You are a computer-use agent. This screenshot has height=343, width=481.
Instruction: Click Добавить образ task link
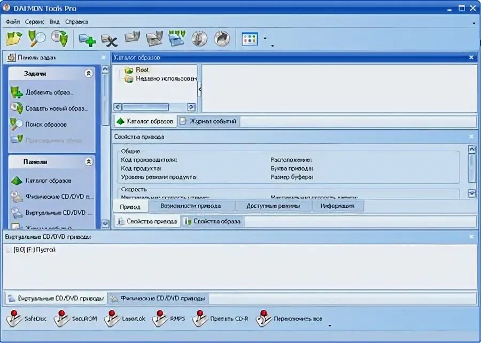pos(41,92)
